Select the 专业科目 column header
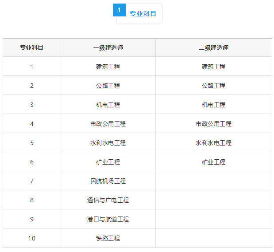 click(32, 47)
